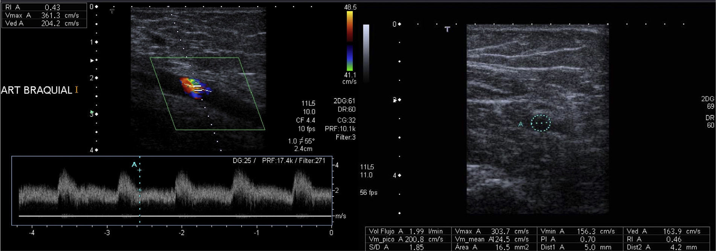
Task: Select the caliper A label above the spectrum
Action: (134, 165)
